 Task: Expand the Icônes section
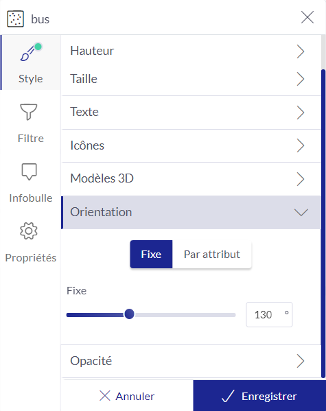(191, 145)
